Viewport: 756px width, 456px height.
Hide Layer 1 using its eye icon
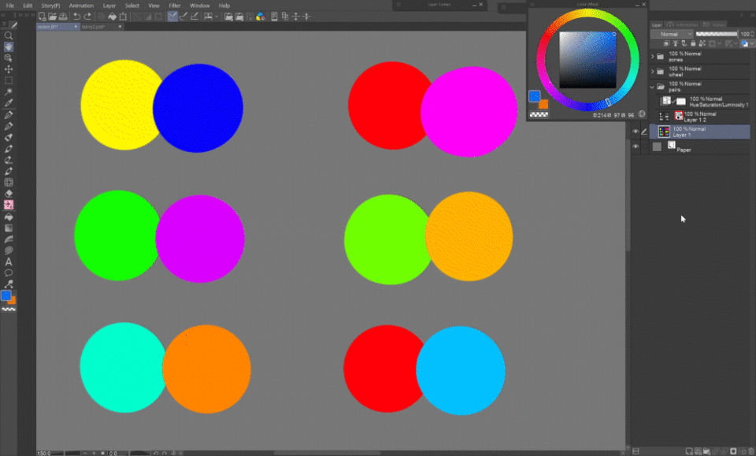636,132
